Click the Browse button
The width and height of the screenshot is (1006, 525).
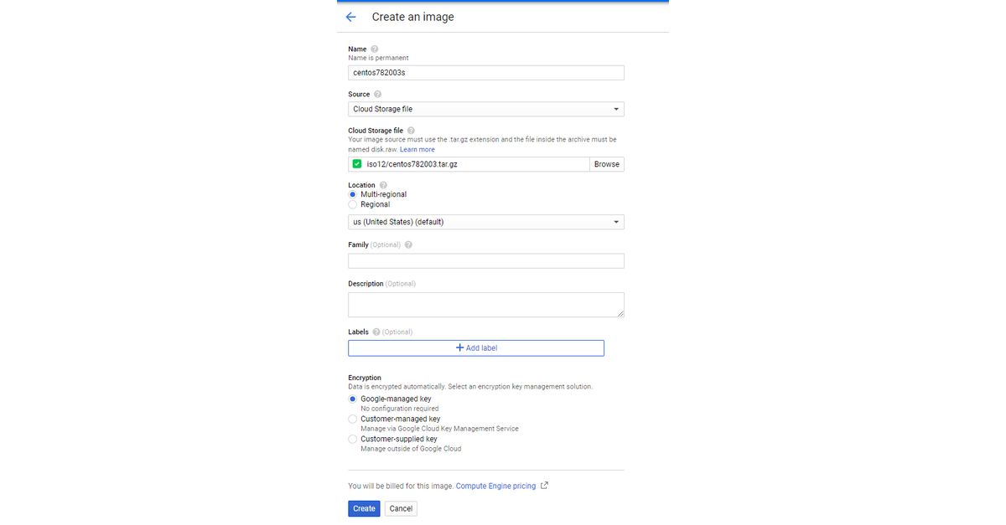coord(607,164)
